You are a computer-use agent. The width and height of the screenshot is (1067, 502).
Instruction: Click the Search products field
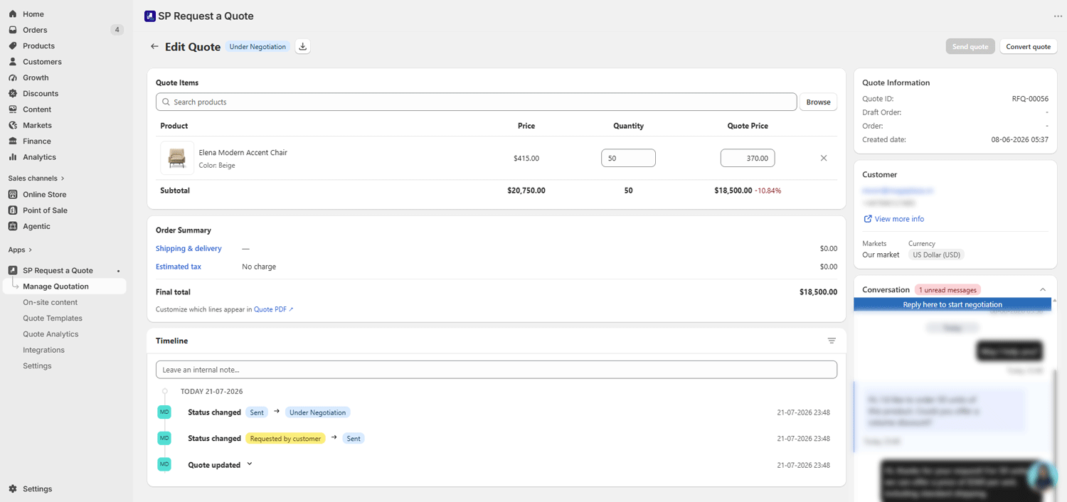tap(476, 102)
